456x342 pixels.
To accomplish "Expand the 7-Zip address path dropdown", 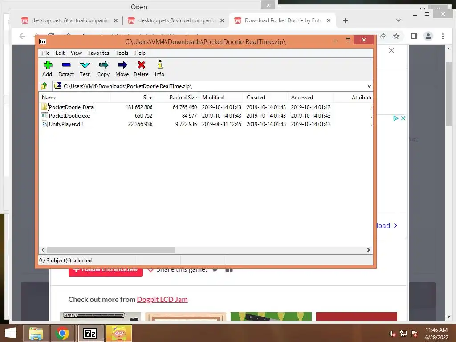I will (369, 86).
